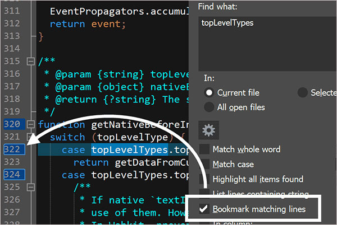Toggle the "Match case" checkbox
This screenshot has height=225, width=337.
tap(204, 165)
